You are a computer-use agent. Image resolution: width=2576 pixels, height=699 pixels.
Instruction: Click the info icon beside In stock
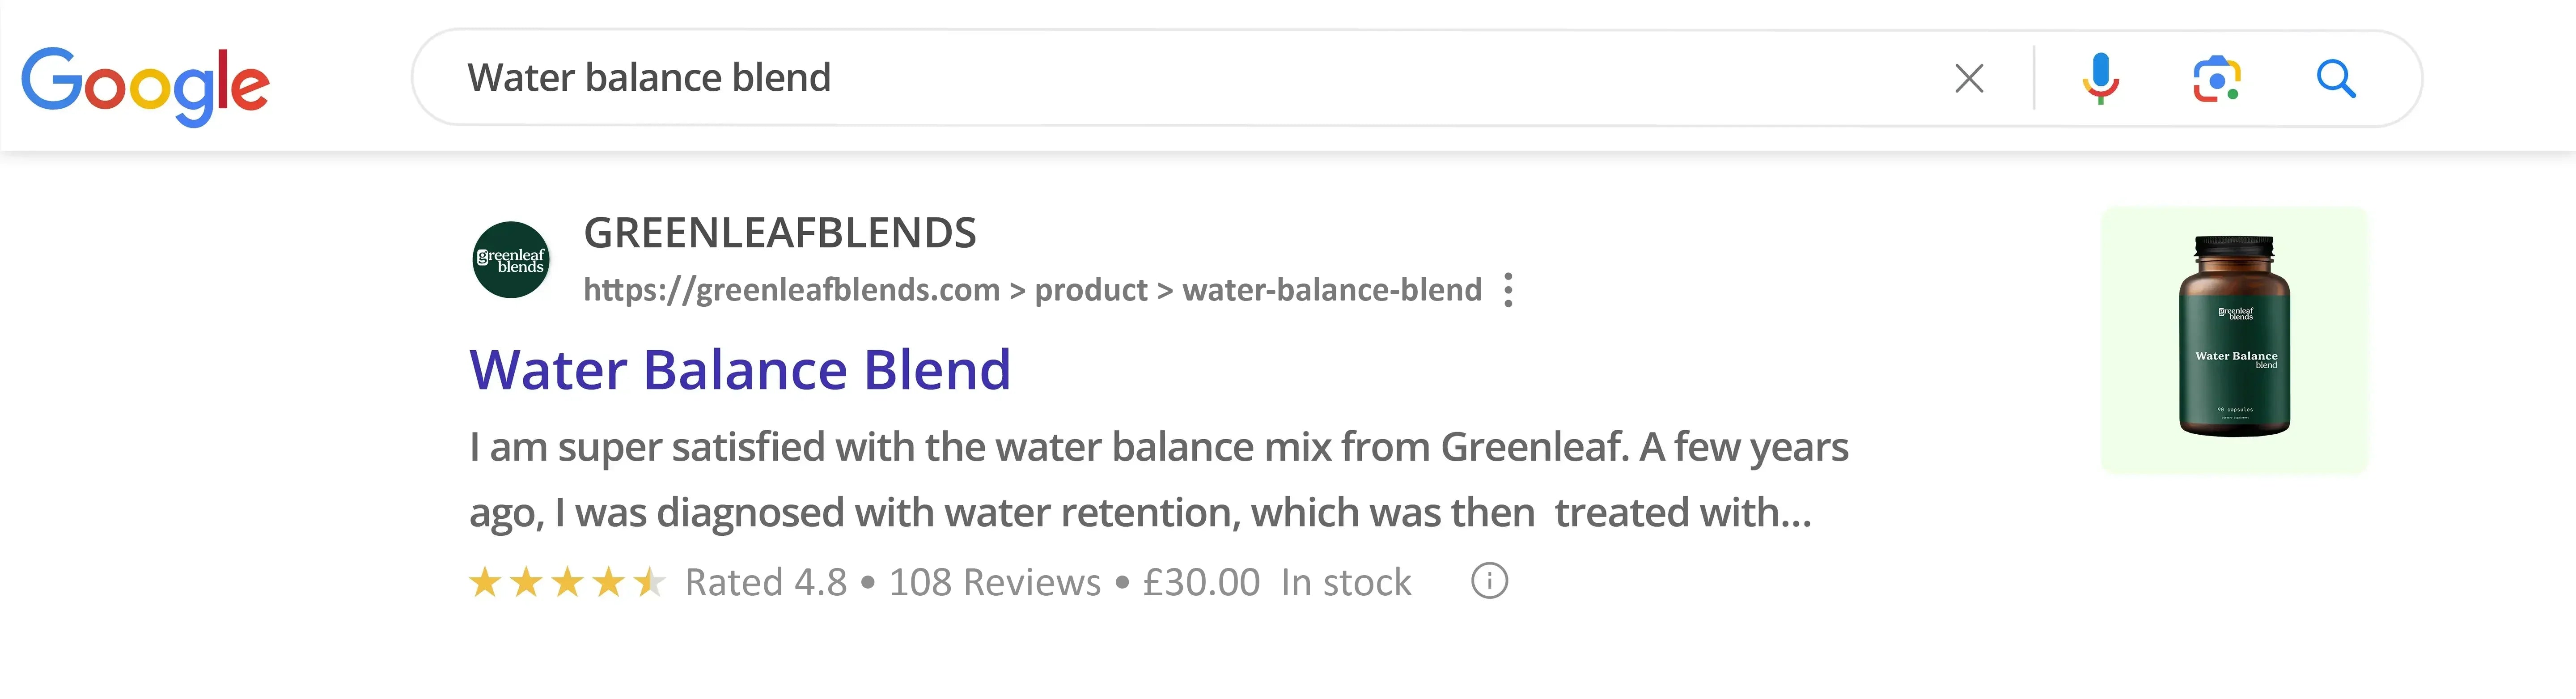click(1489, 581)
